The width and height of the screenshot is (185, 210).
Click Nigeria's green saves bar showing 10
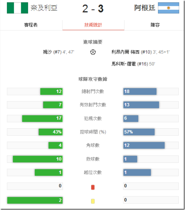(x=37, y=159)
